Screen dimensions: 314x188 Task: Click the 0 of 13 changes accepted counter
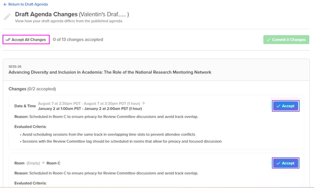[78, 40]
